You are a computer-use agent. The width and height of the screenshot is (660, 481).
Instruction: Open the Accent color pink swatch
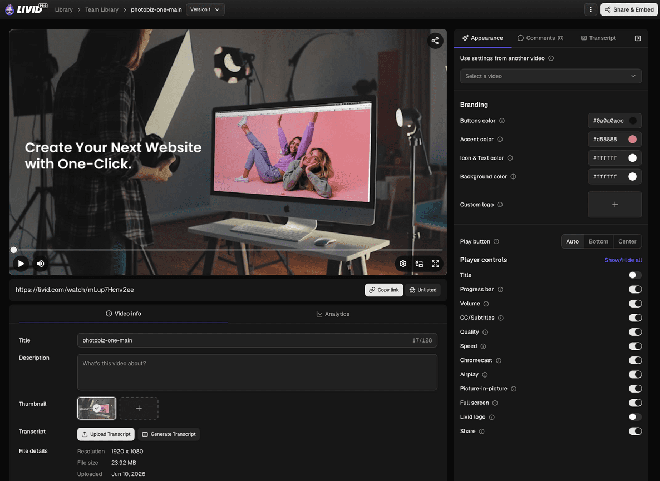(x=632, y=140)
